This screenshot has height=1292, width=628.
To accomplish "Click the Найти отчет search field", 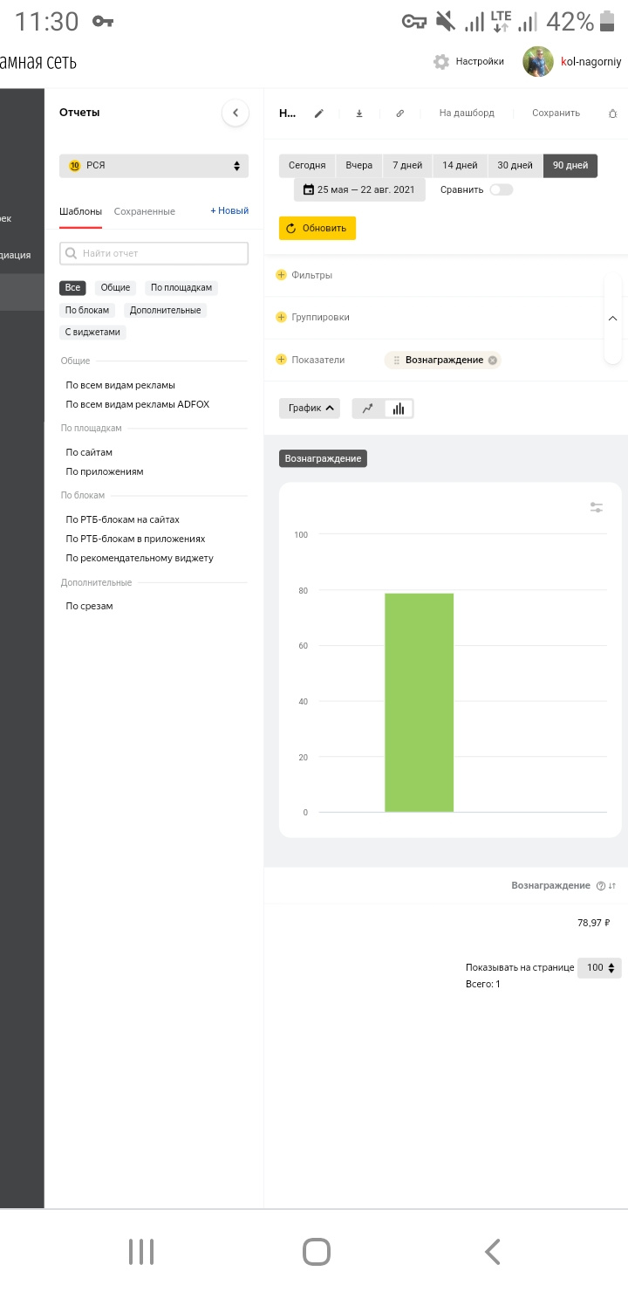I will click(x=154, y=253).
